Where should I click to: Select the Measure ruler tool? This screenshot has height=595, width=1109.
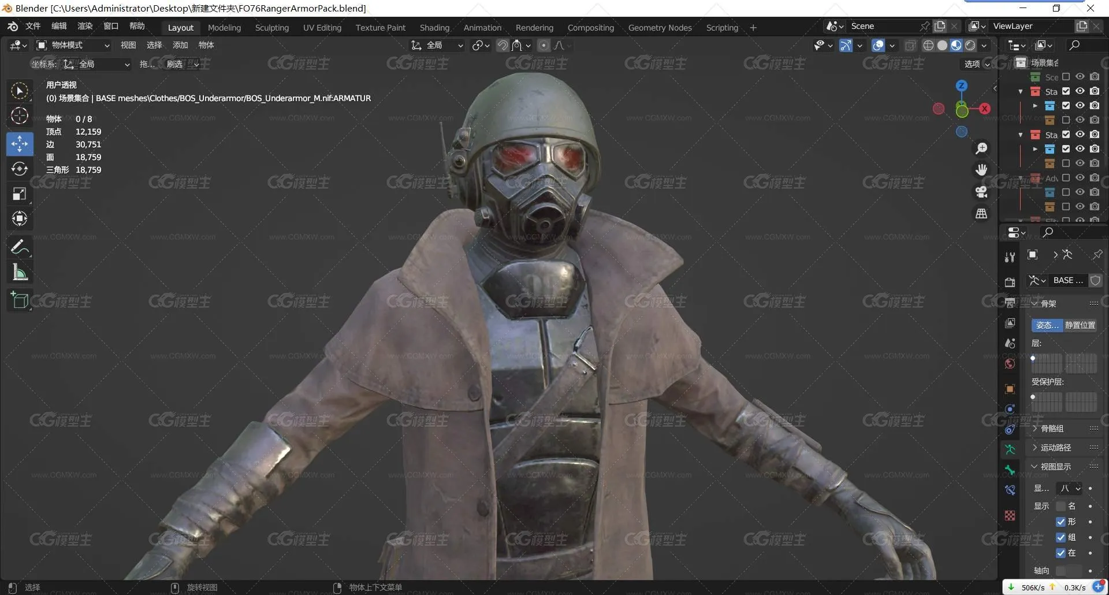(x=20, y=272)
